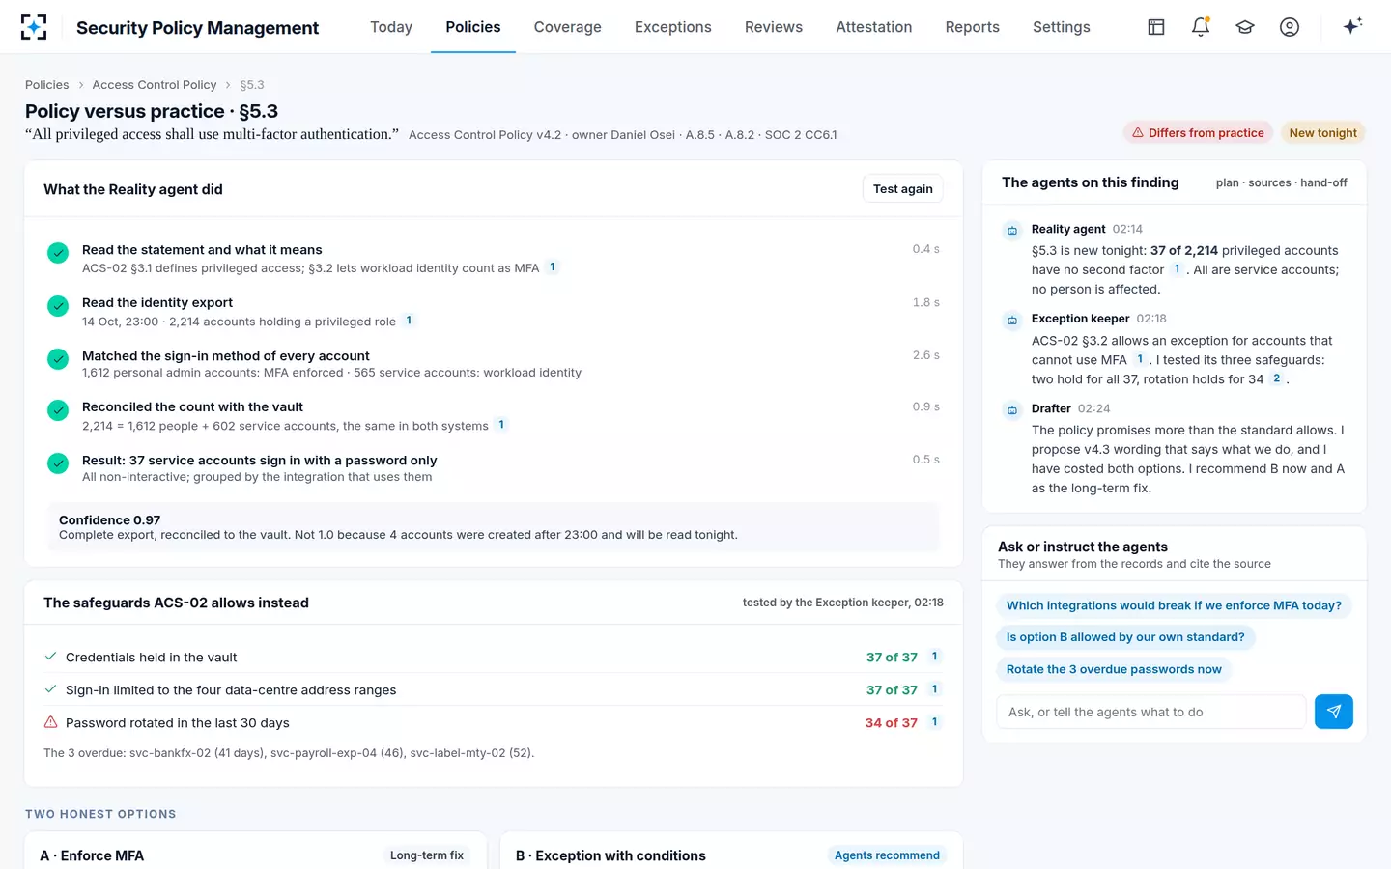The image size is (1391, 869).
Task: Click the 'Agents recommend' tag on option B
Action: pyautogui.click(x=887, y=855)
